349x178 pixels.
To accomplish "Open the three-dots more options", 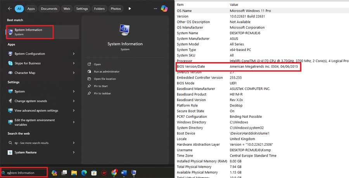I will coord(155,9).
